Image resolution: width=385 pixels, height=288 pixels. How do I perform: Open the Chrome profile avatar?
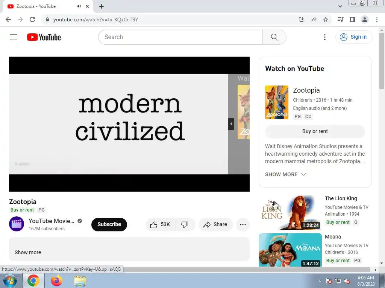coord(365,19)
